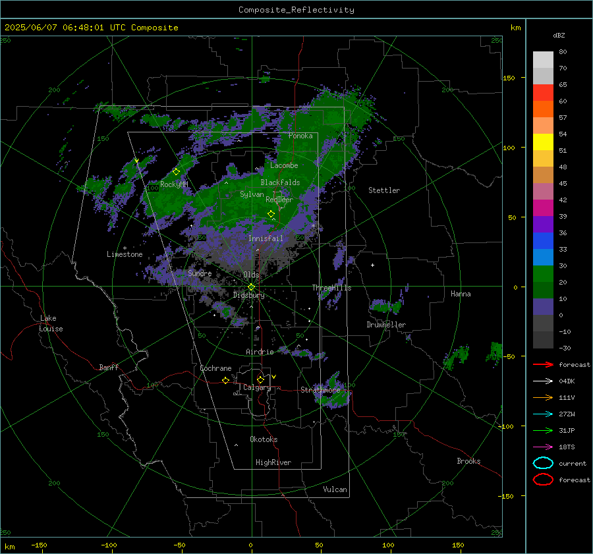Screen dimensions: 593x554
Task: Click the Stettler city label
Action: tap(384, 190)
